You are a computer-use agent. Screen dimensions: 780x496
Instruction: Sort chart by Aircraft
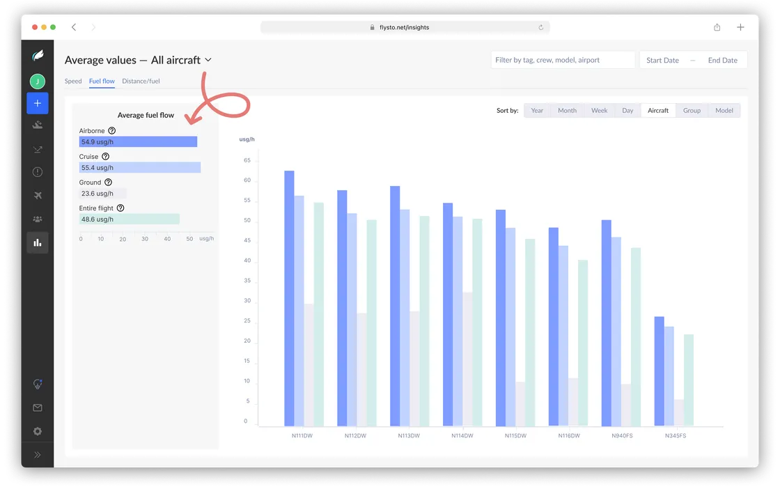(658, 111)
